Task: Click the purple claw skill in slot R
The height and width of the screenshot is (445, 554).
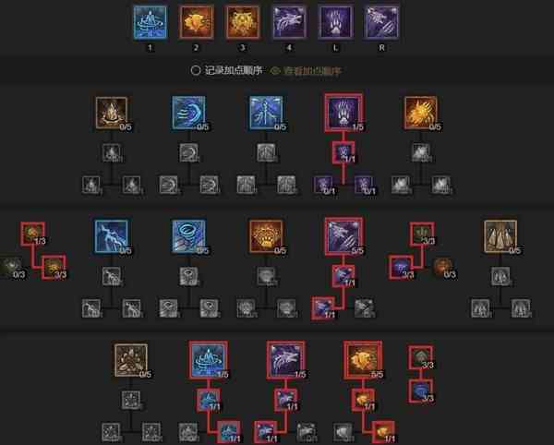Action: [382, 22]
